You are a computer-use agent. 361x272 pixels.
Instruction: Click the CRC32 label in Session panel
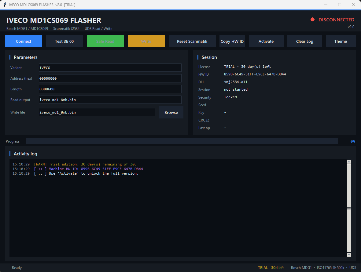point(204,120)
